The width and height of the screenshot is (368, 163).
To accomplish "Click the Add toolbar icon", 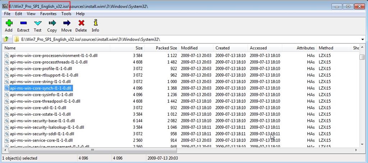I will [x=9, y=23].
